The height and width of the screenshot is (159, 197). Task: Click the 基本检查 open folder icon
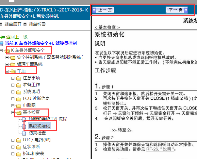pos(19,112)
